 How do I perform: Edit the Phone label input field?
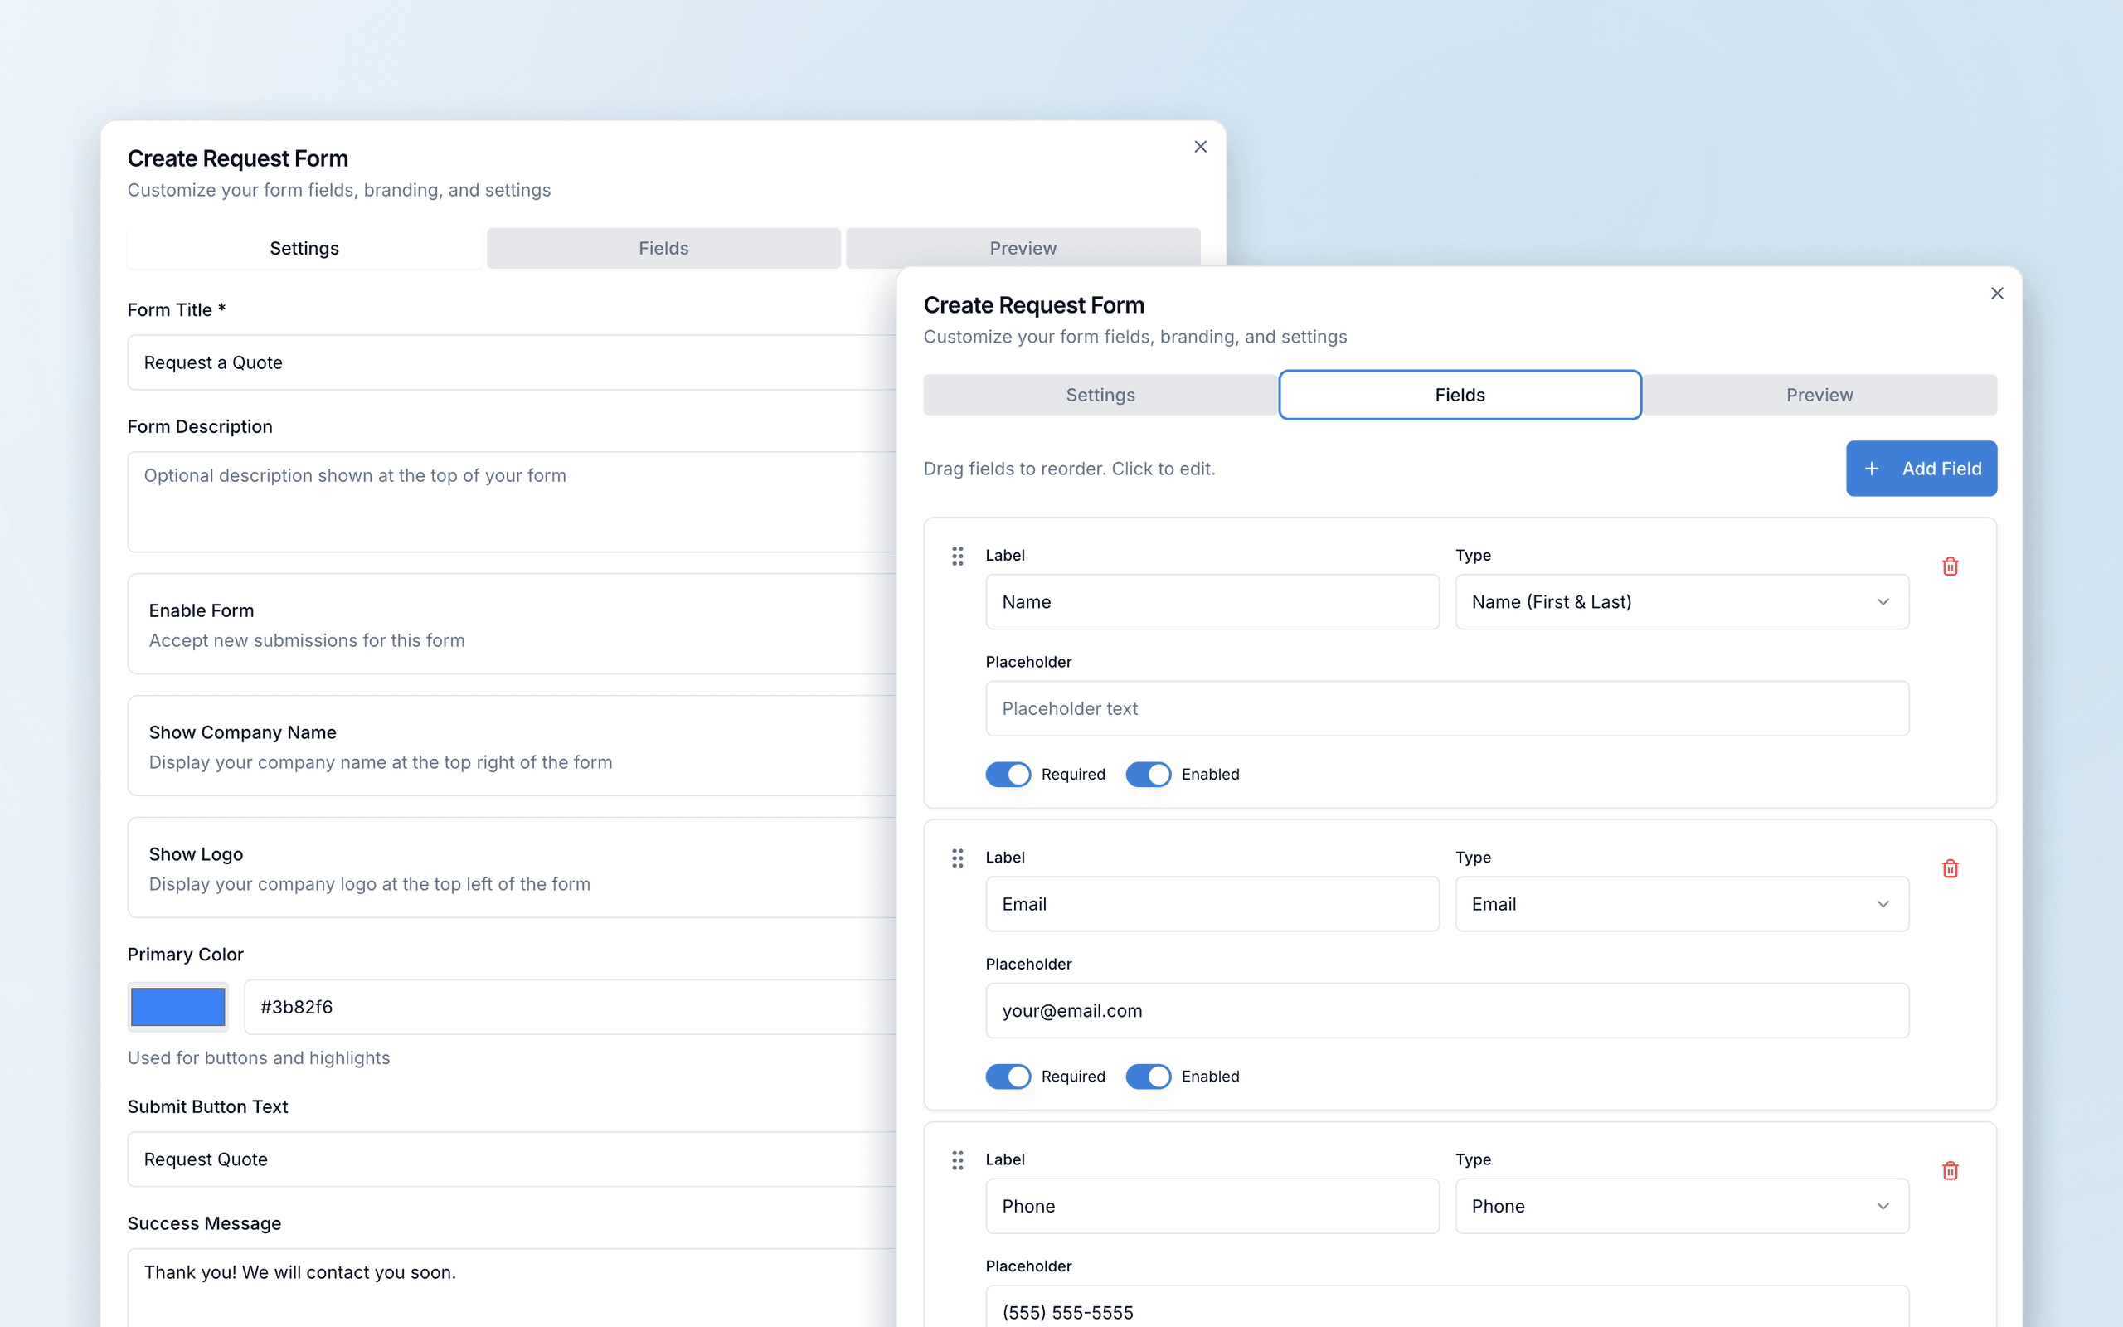1212,1206
